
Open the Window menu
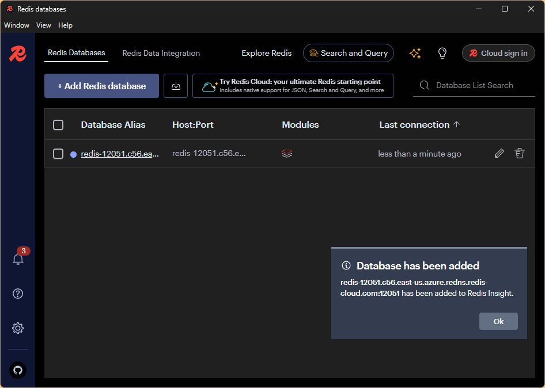pyautogui.click(x=17, y=25)
